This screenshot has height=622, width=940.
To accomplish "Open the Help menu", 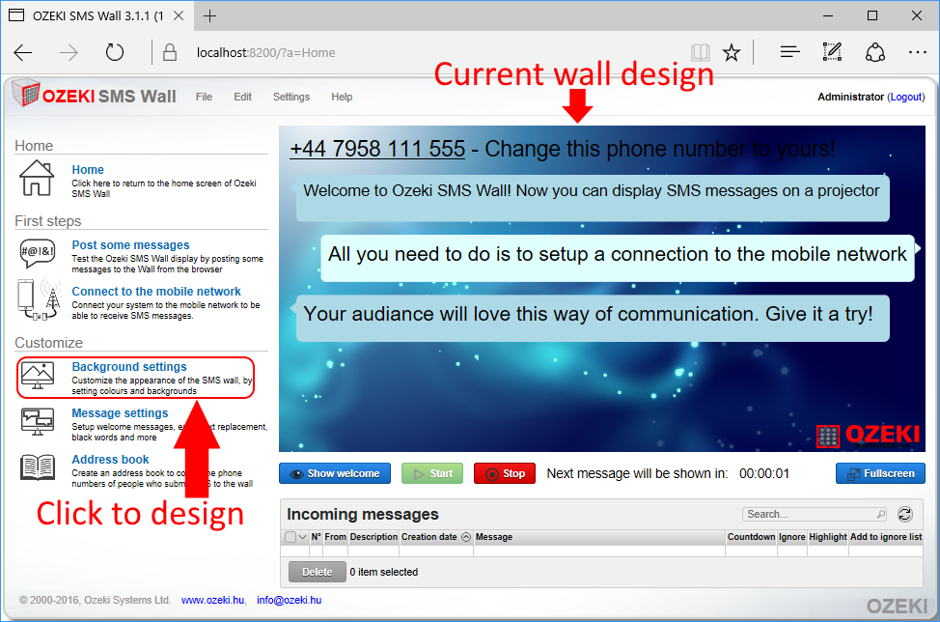I will (342, 97).
